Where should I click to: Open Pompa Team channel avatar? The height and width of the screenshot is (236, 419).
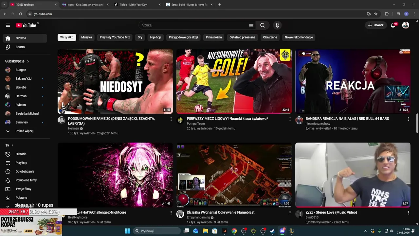(x=180, y=120)
